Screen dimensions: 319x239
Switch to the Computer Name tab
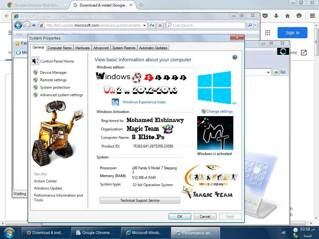60,48
